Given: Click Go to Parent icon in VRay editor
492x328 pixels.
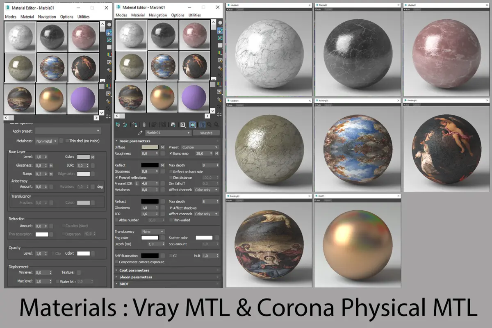Looking at the screenshot, I should point(209,125).
